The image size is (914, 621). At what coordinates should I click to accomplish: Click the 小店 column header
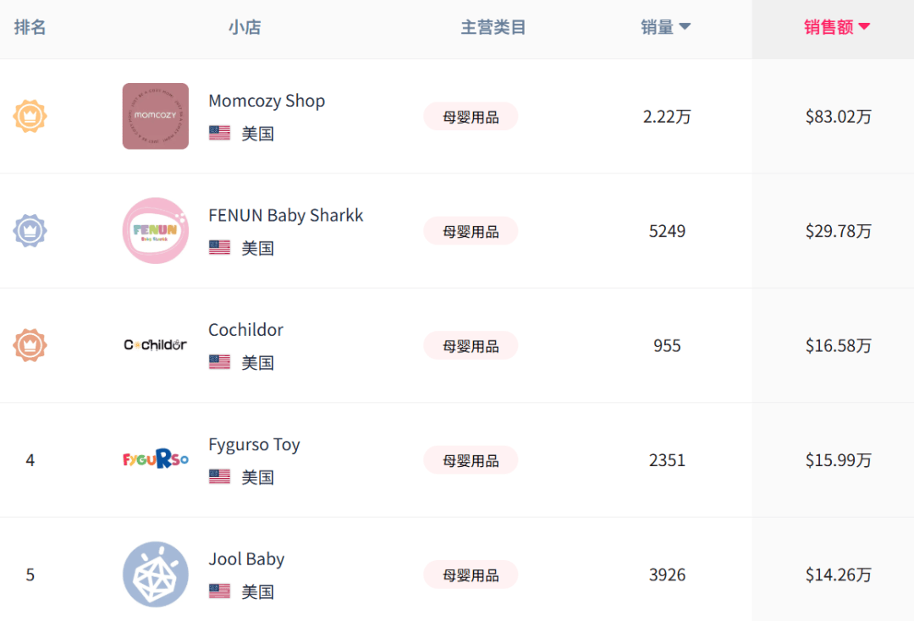click(245, 27)
